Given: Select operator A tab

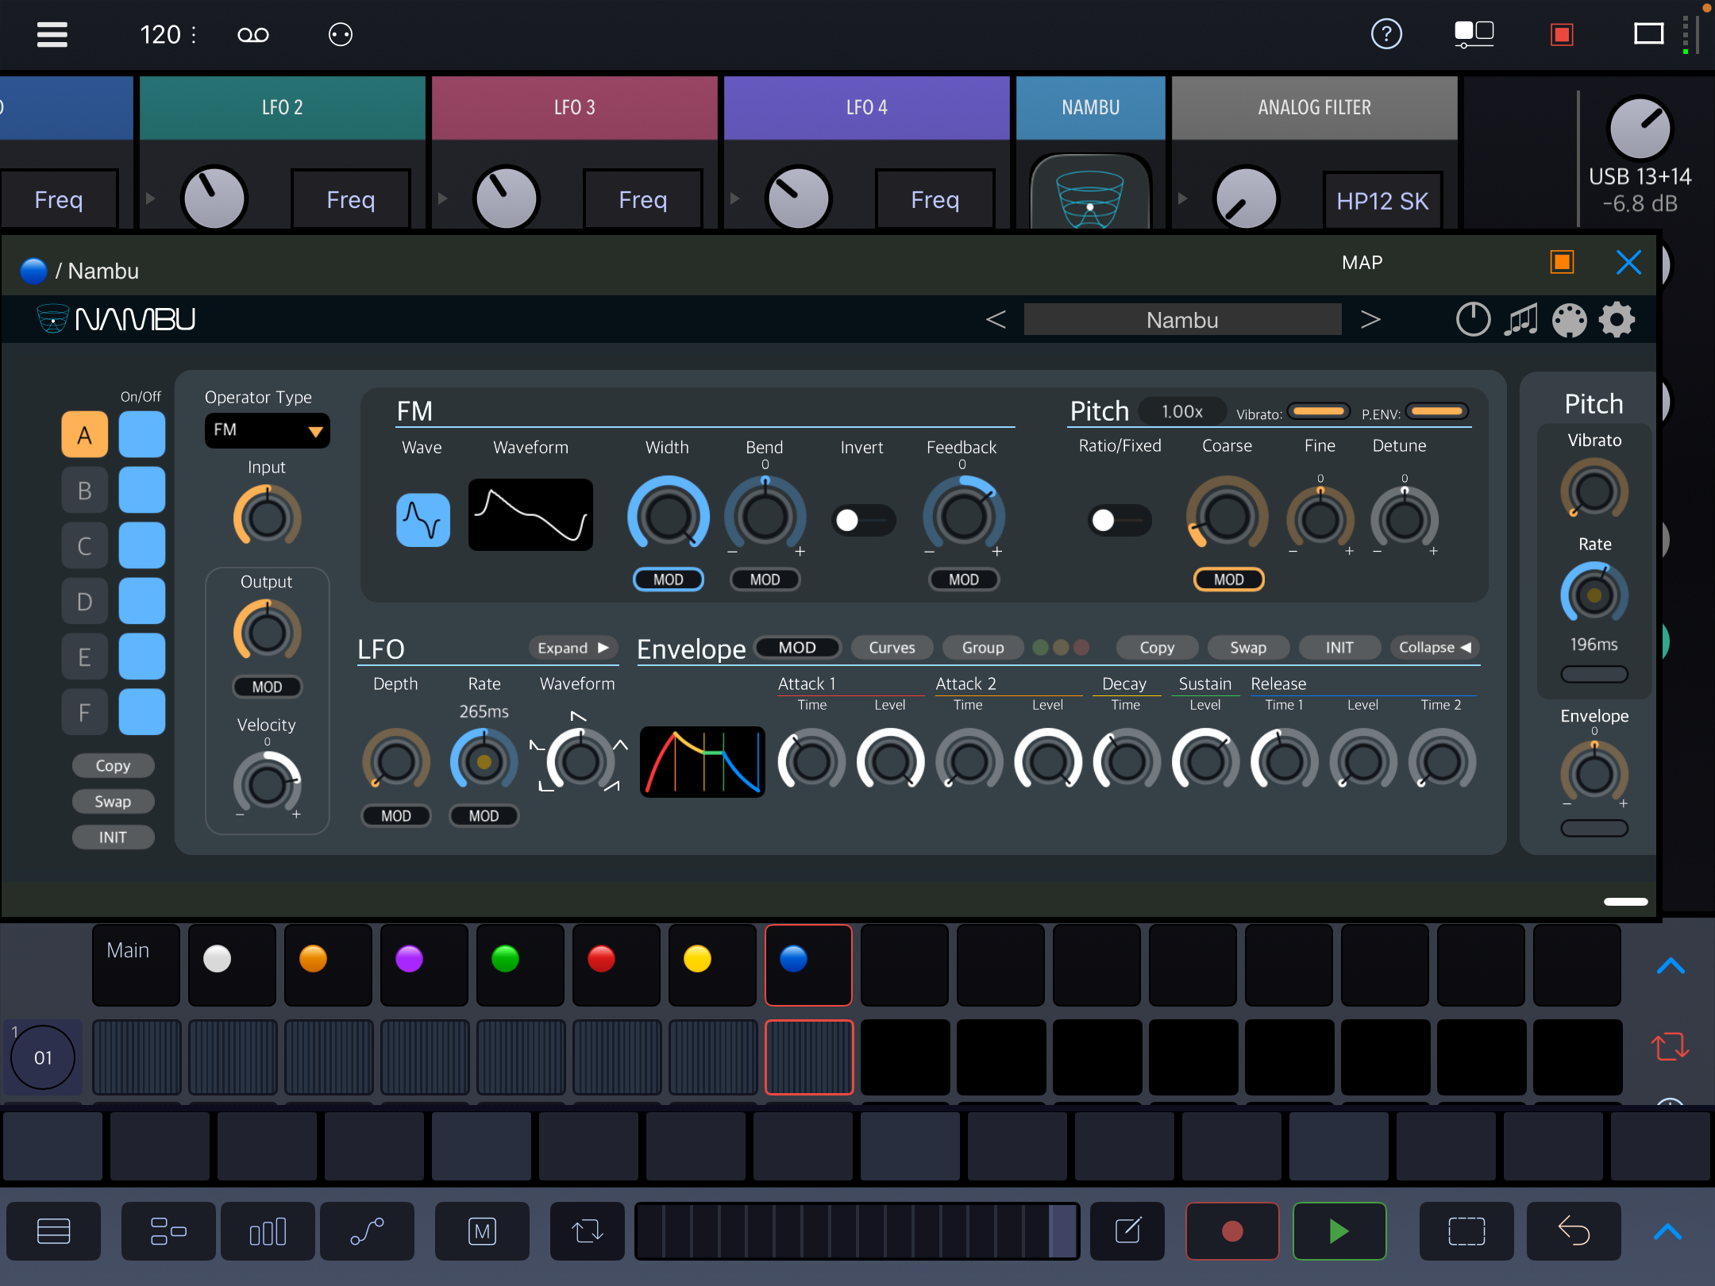Looking at the screenshot, I should [85, 434].
